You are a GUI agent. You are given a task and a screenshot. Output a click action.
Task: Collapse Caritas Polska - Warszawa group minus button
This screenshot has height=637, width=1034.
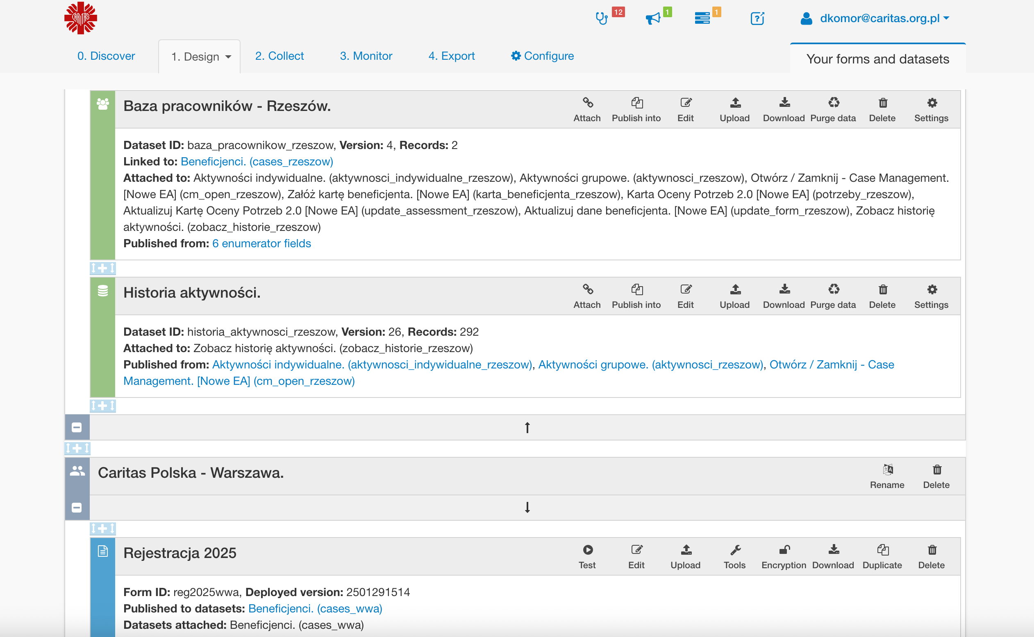tap(77, 507)
